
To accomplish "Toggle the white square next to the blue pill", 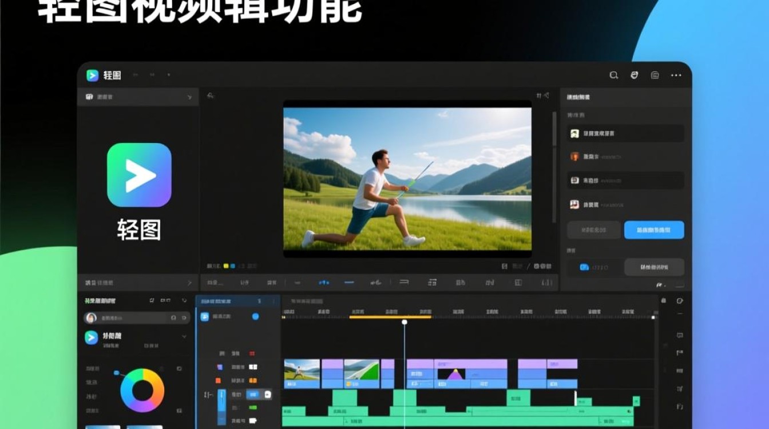I will click(x=268, y=394).
